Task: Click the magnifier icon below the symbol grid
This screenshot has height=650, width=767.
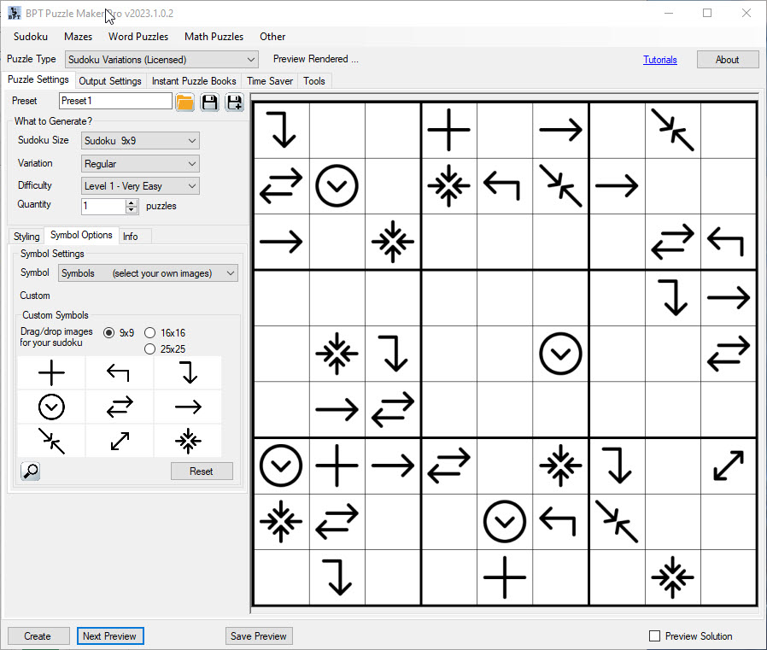Action: (30, 471)
